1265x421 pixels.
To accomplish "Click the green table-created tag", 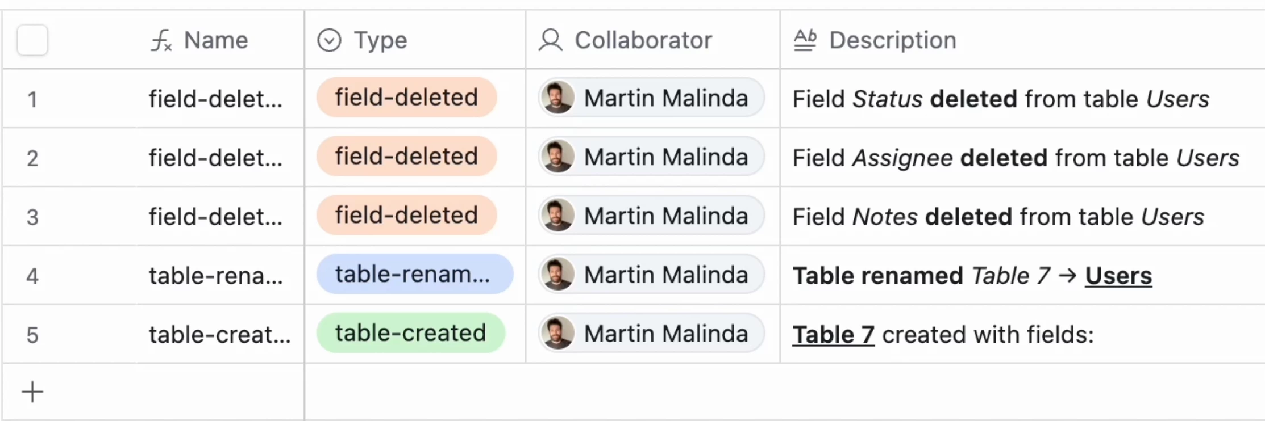I will (410, 333).
